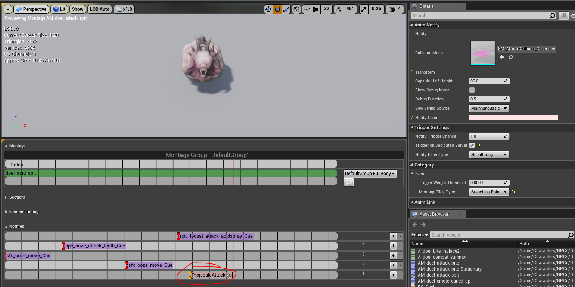Image resolution: width=575 pixels, height=287 pixels.
Task: Toggle rotation snap angle icon
Action: coord(338,9)
